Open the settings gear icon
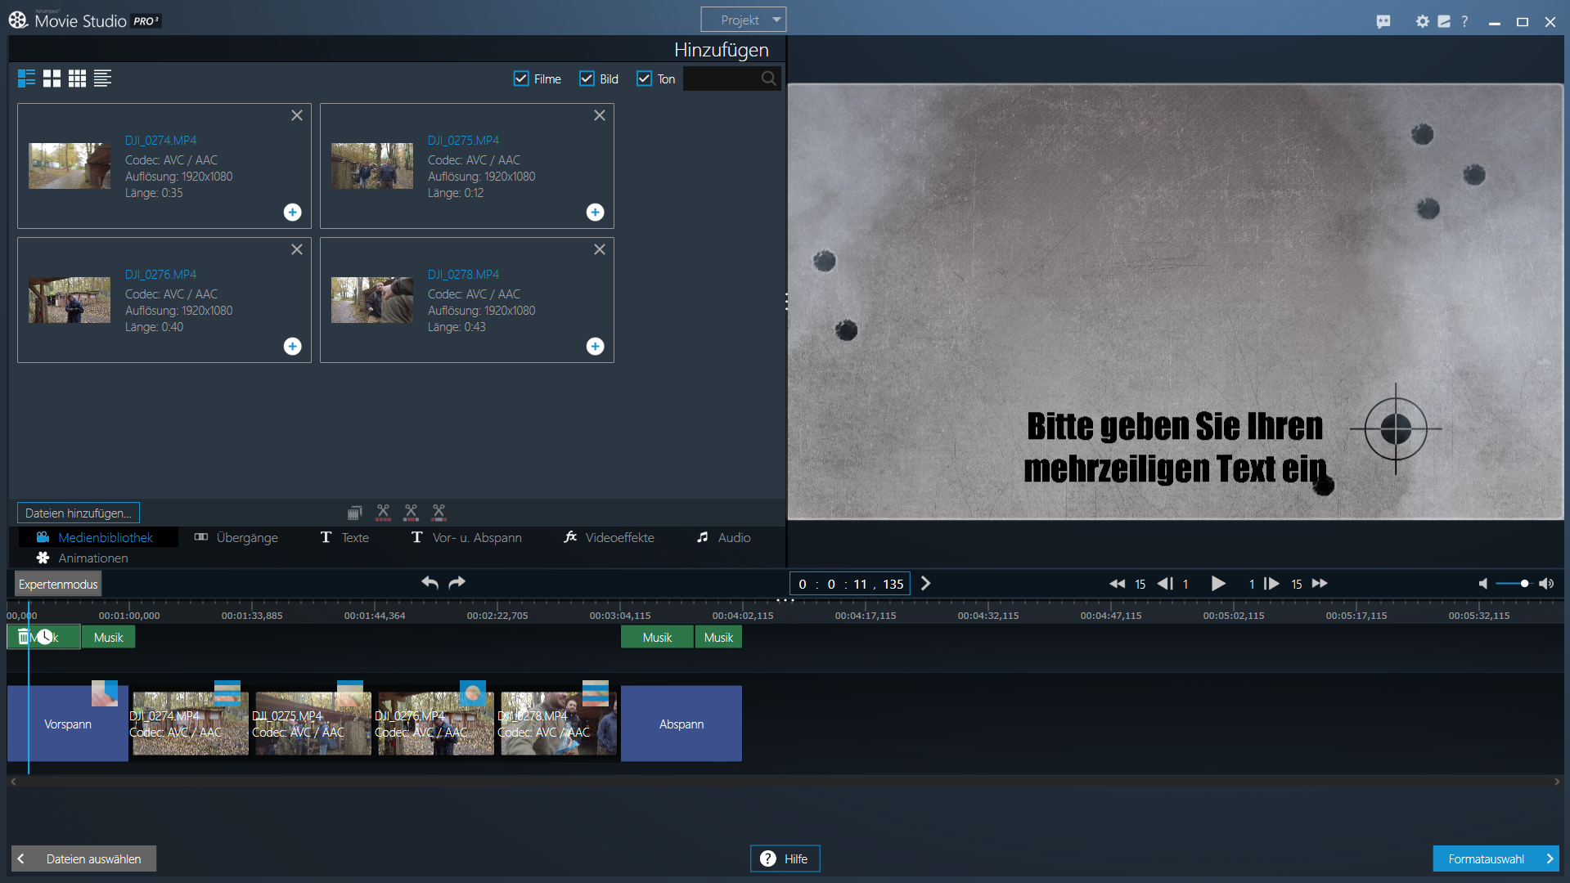1570x883 pixels. tap(1422, 21)
